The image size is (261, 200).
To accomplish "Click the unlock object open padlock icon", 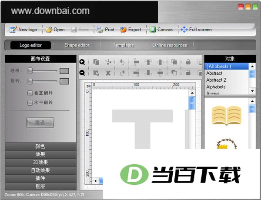I will pos(188,73).
